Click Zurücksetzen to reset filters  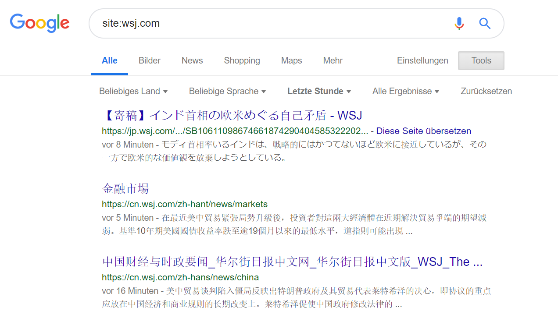coord(486,91)
